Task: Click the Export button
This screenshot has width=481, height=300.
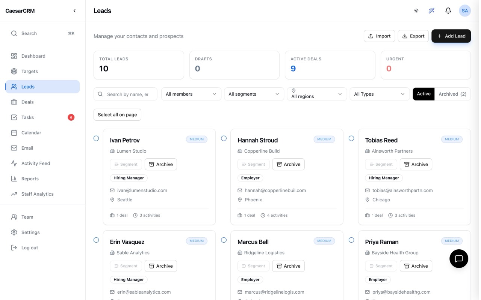Action: pos(413,36)
